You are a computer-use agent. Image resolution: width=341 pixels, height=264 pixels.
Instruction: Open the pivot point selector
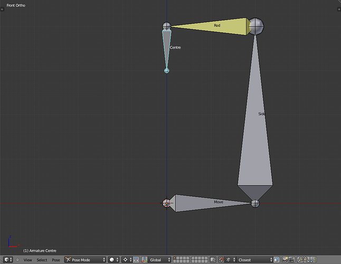127,260
